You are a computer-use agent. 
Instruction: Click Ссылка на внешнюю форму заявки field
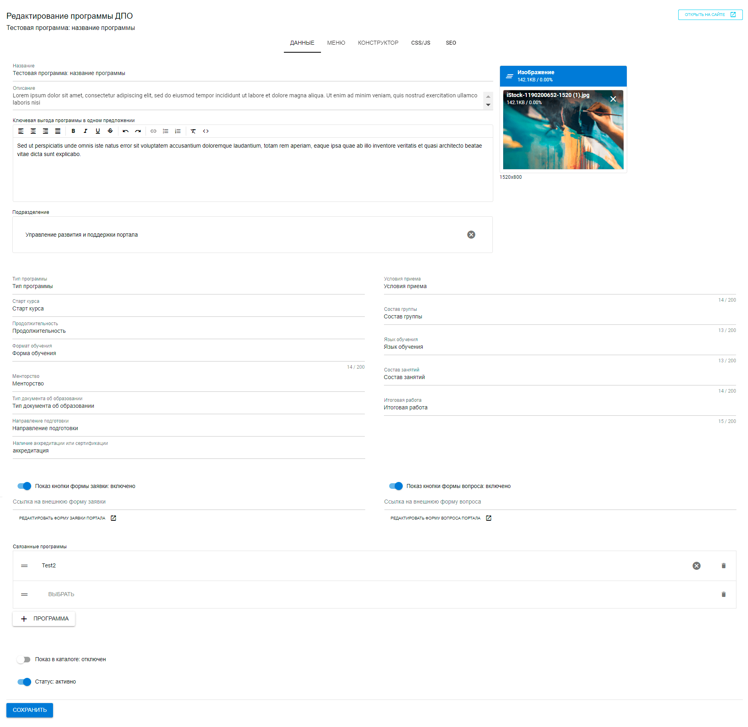click(189, 502)
